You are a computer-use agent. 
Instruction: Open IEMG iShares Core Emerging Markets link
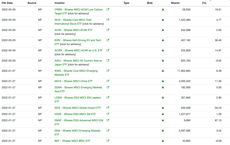click(x=76, y=73)
